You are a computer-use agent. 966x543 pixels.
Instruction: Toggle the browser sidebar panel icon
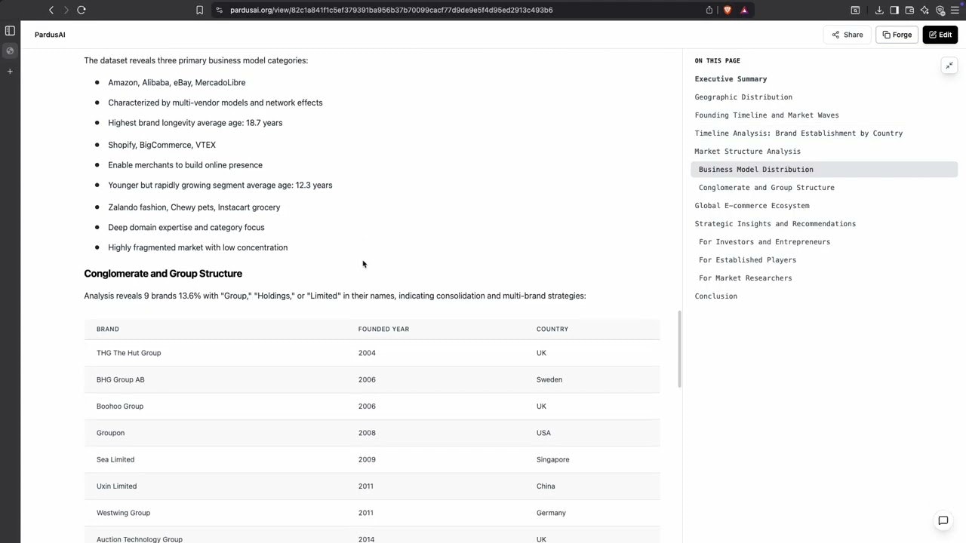(x=894, y=10)
